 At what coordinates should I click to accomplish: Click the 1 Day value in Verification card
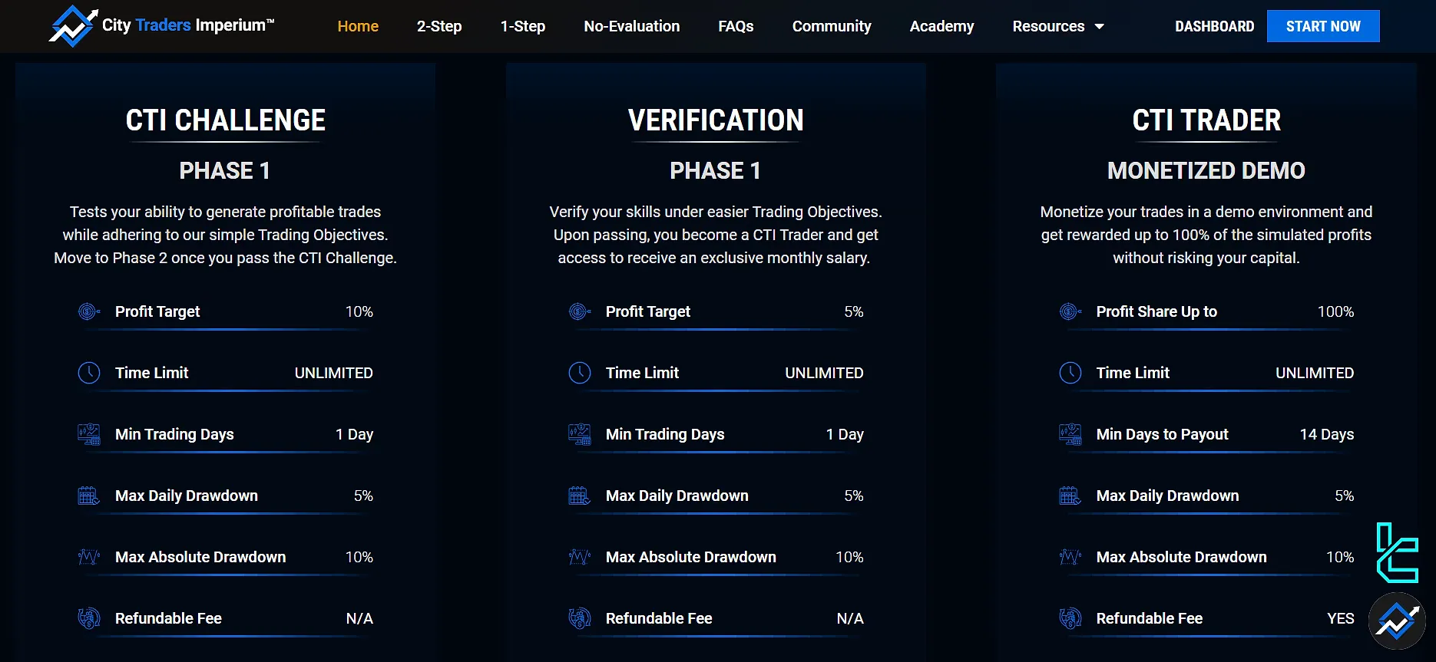point(845,434)
